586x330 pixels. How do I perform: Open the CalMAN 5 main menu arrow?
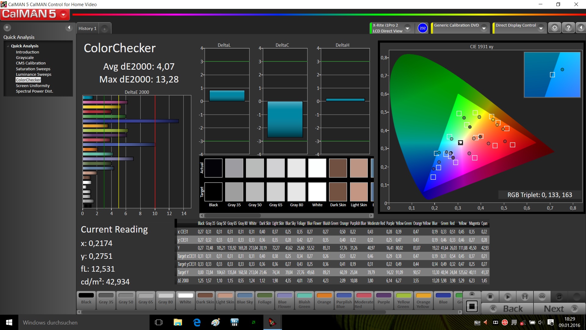[x=63, y=14]
